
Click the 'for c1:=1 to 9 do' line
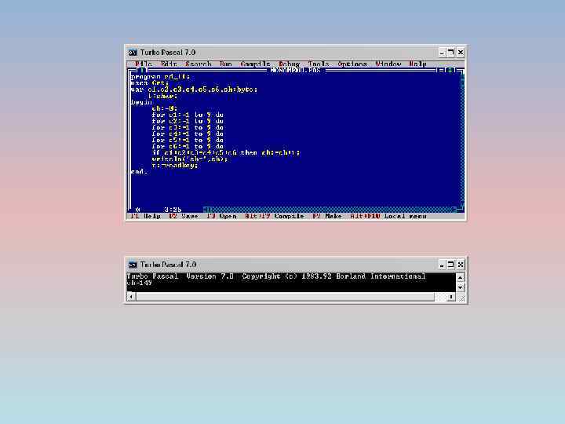pyautogui.click(x=188, y=115)
